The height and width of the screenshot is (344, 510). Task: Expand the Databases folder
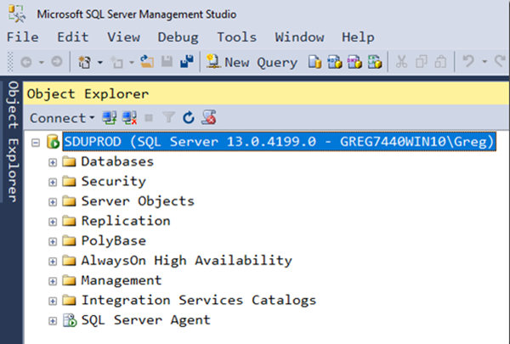(53, 162)
